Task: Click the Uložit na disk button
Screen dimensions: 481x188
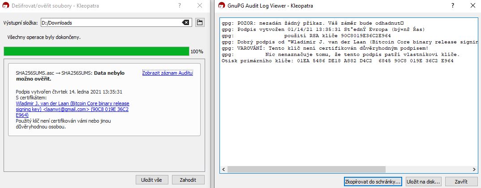Action: click(423, 182)
